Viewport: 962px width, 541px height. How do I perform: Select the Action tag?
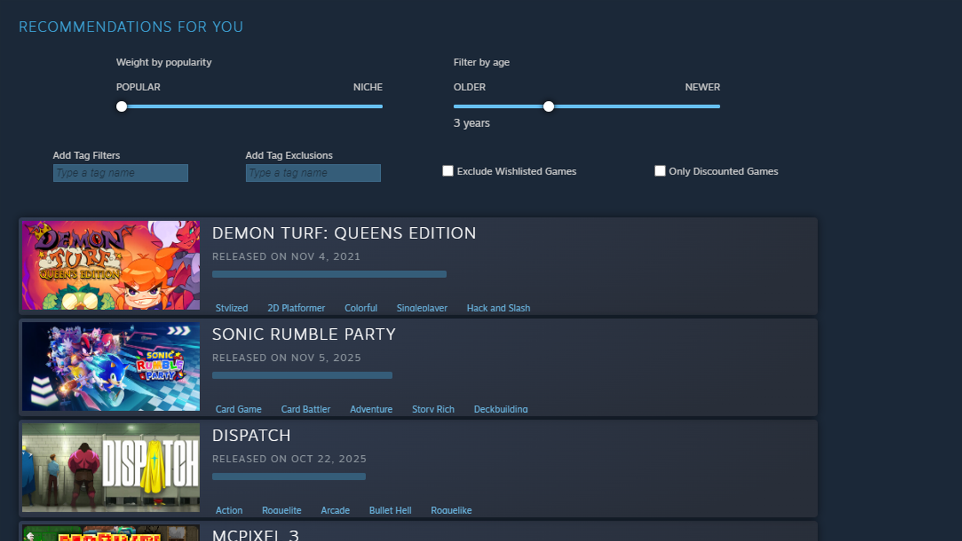pyautogui.click(x=229, y=510)
